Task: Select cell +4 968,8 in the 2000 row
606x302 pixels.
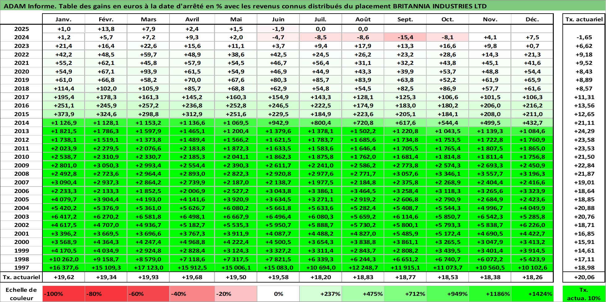Action: point(192,242)
